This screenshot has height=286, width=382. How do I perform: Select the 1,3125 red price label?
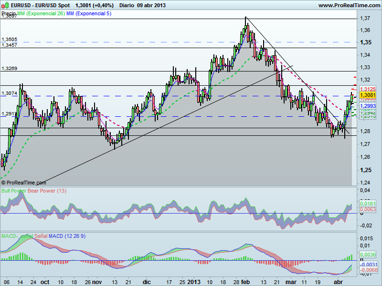click(368, 89)
